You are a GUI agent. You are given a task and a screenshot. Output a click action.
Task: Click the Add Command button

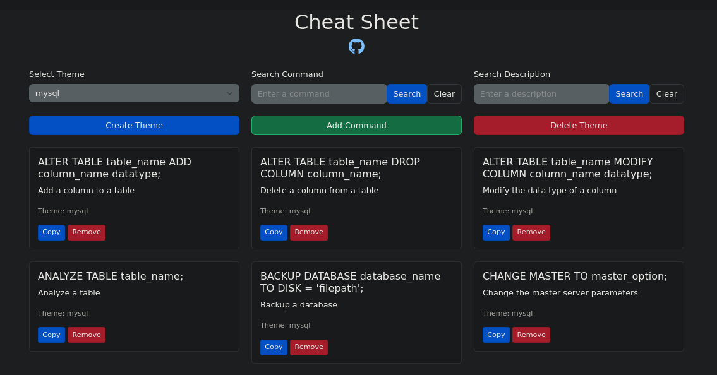pyautogui.click(x=356, y=125)
